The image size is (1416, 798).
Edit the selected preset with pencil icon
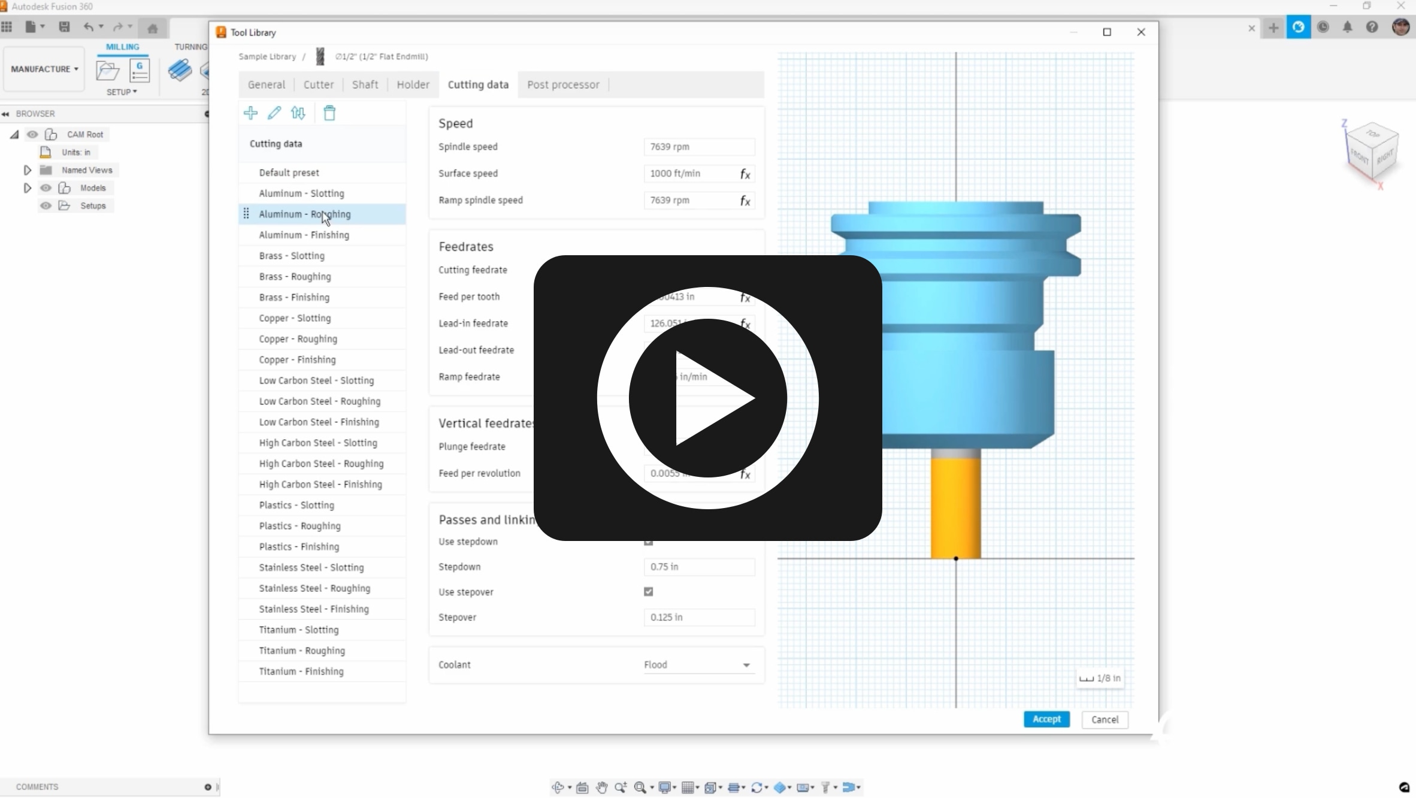coord(274,113)
